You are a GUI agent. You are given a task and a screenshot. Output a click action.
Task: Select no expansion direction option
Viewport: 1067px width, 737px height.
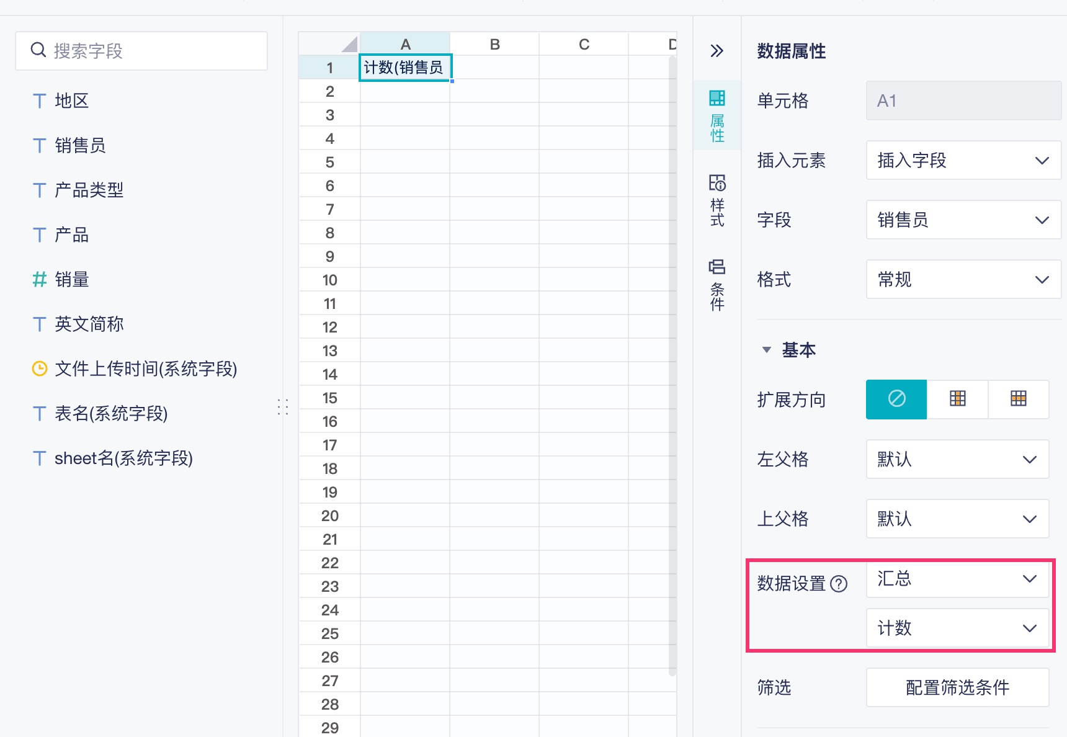[x=896, y=399]
